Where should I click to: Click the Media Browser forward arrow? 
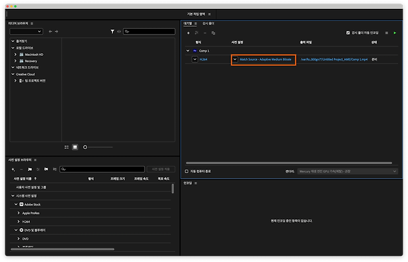56,31
